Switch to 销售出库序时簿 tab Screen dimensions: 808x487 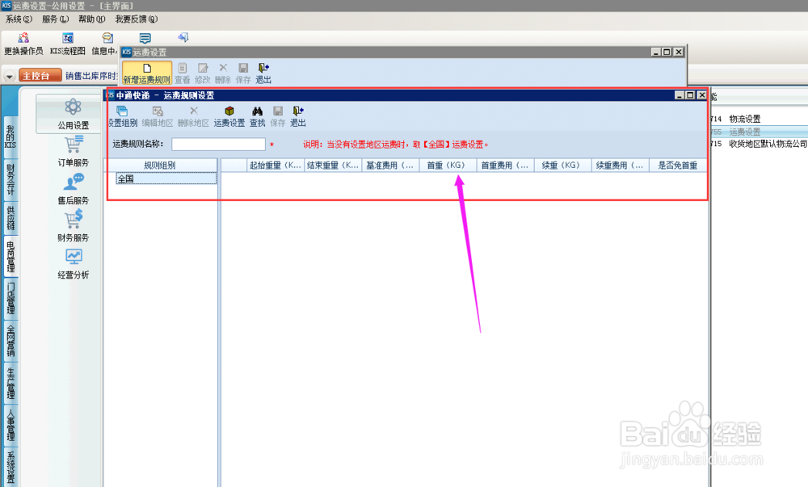coord(92,76)
